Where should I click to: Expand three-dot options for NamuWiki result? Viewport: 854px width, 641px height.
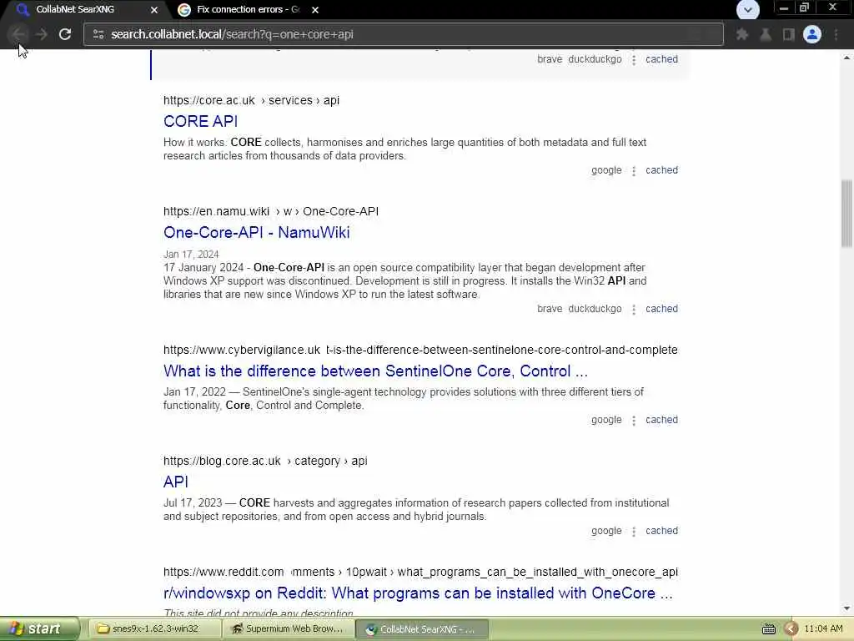coord(634,309)
